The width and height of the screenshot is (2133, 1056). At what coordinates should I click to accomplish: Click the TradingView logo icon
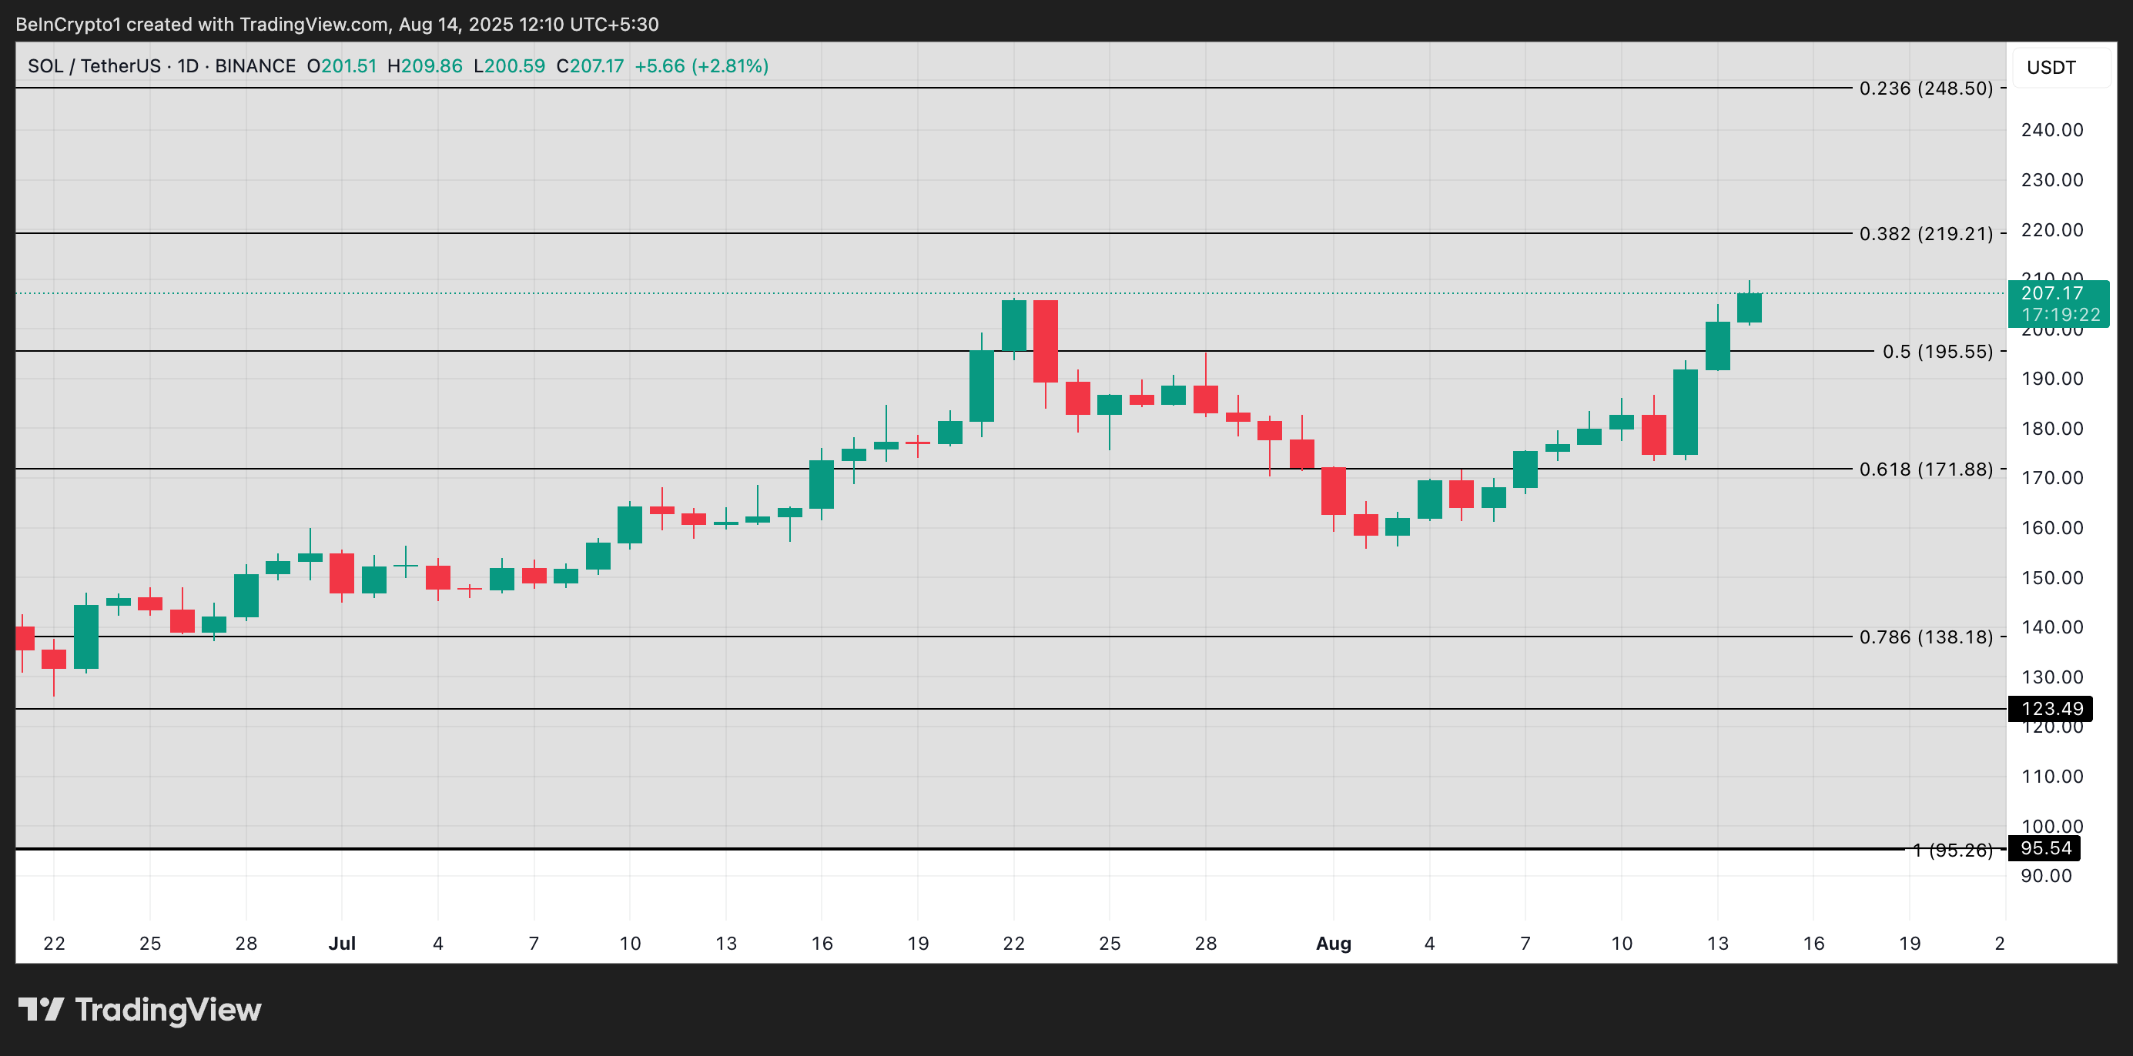(x=42, y=1009)
